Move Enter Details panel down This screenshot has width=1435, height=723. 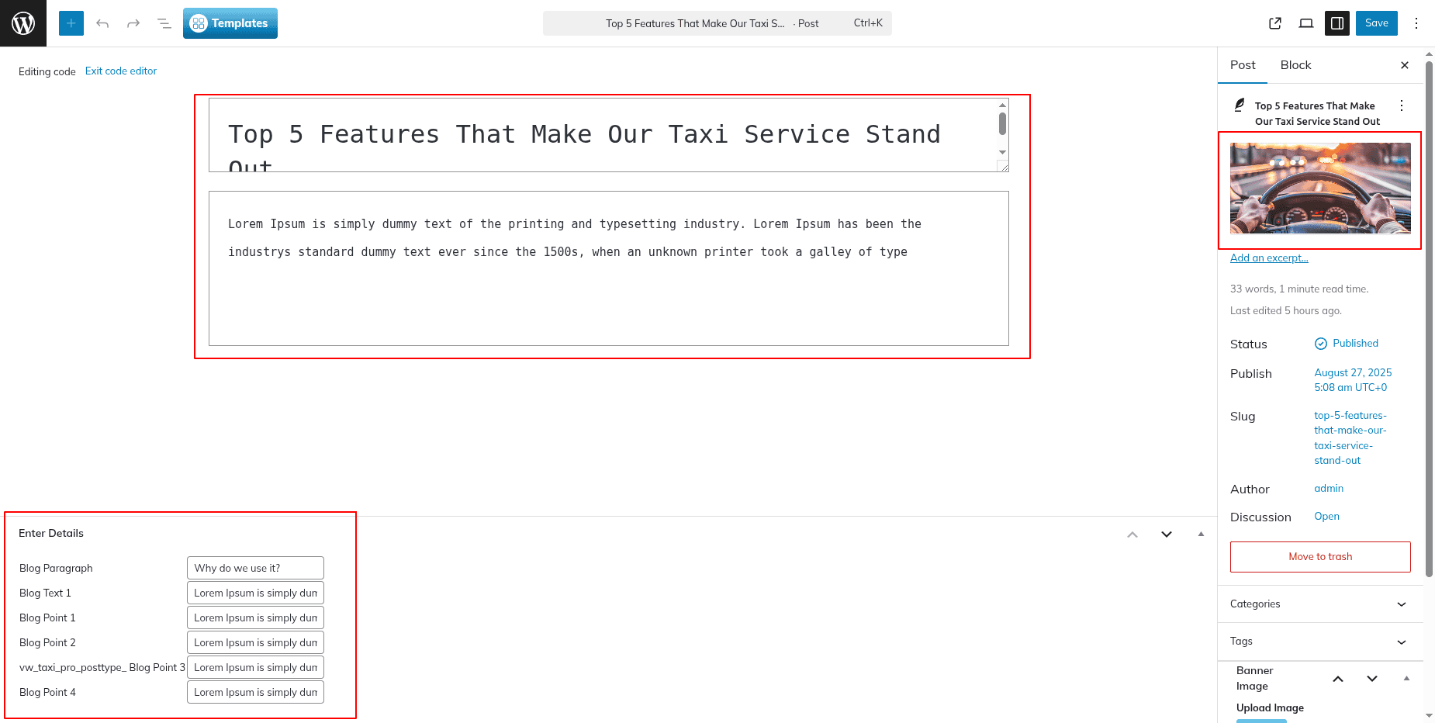tap(1167, 534)
